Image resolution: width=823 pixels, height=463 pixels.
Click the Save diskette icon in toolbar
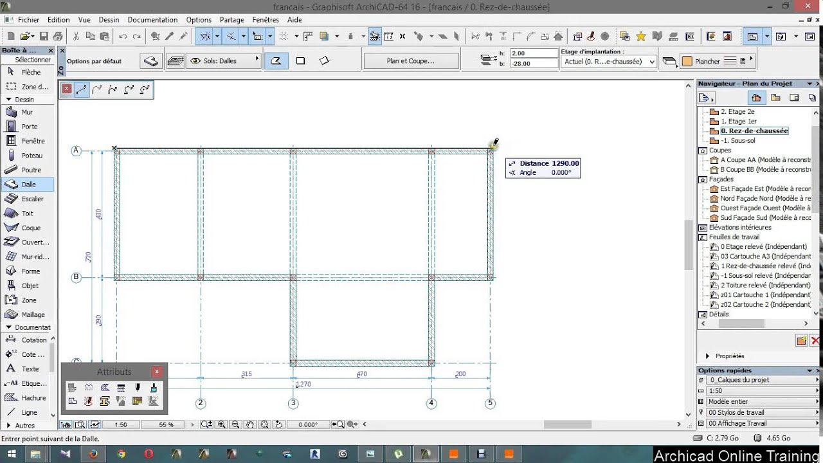click(x=44, y=37)
